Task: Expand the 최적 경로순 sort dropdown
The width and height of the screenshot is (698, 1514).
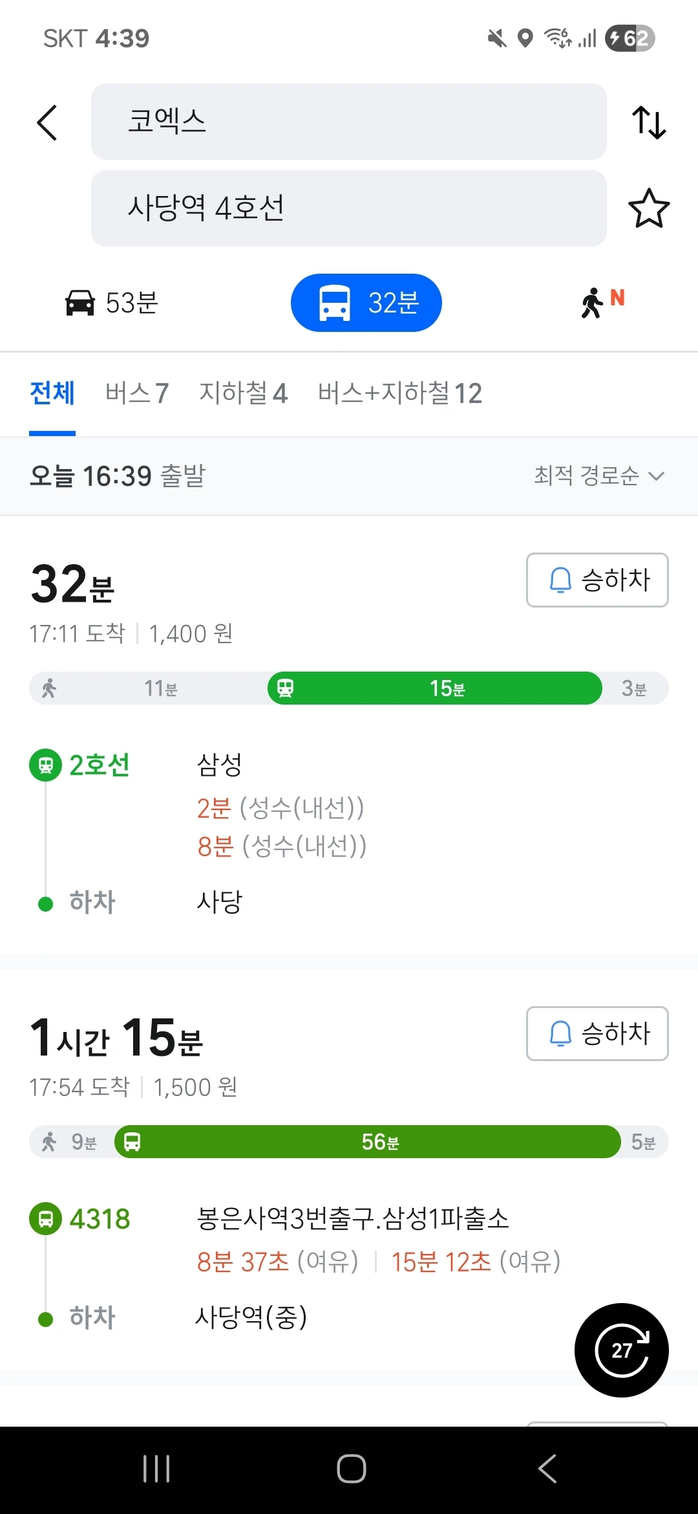Action: tap(599, 476)
